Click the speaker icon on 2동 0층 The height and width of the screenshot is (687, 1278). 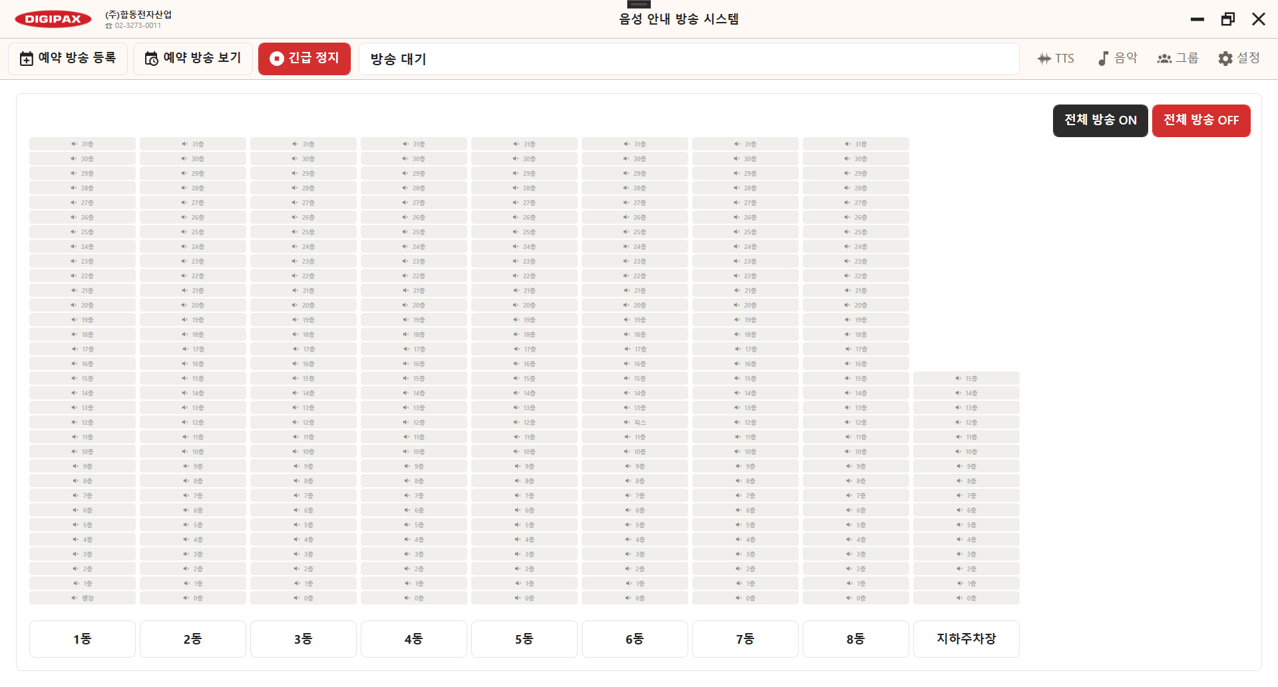186,598
